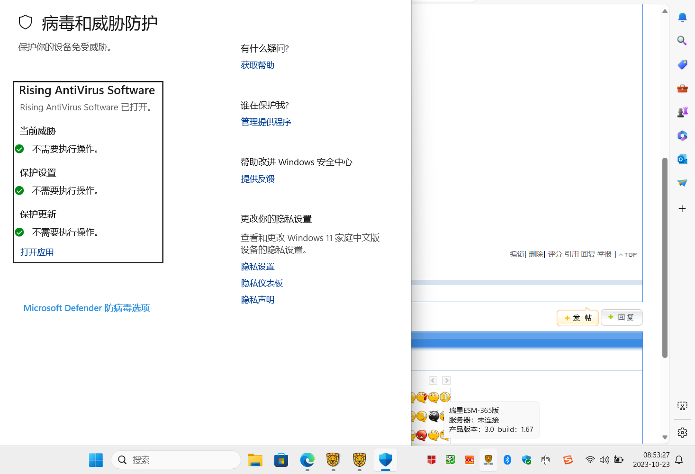Open the Windows Security tray shield
Viewport: 695px width, 474px height.
526,460
